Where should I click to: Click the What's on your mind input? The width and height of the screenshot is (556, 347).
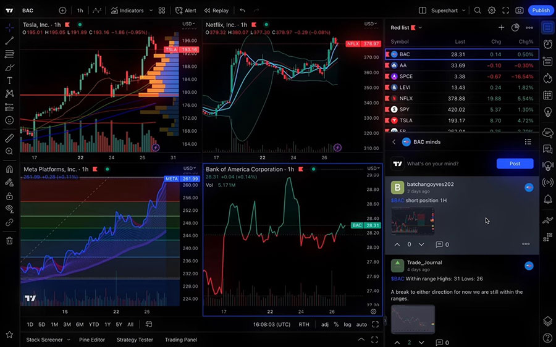tap(432, 164)
